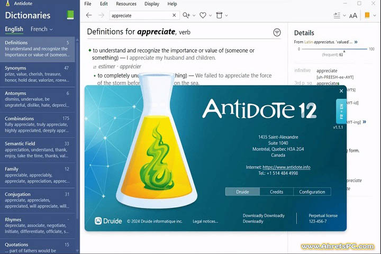Click the version number v1.1.1
This screenshot has width=381, height=254.
[x=338, y=128]
